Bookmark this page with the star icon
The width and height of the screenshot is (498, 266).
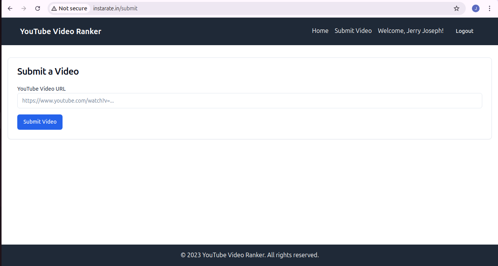(x=457, y=8)
